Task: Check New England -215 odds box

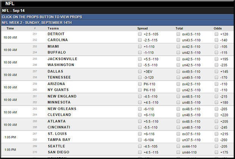Action: click(216, 96)
